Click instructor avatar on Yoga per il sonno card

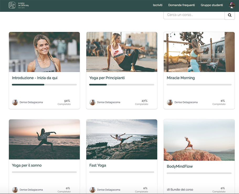(x=15, y=190)
